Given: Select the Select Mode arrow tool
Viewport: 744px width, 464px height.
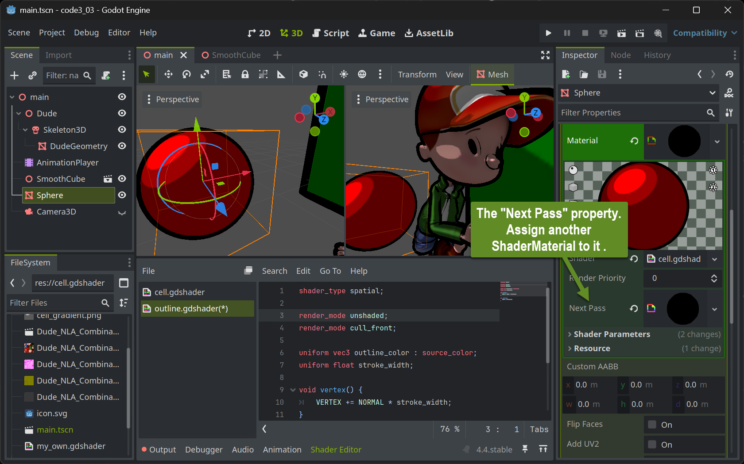Looking at the screenshot, I should coord(147,74).
